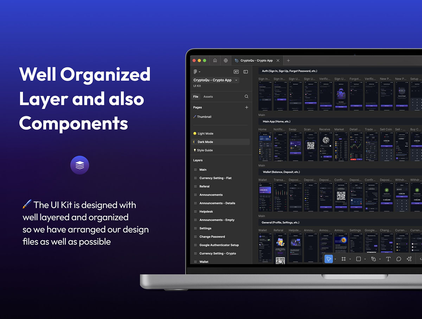Select the Referal layer in the Layers panel
Viewport: 422px width, 319px height.
(x=204, y=186)
